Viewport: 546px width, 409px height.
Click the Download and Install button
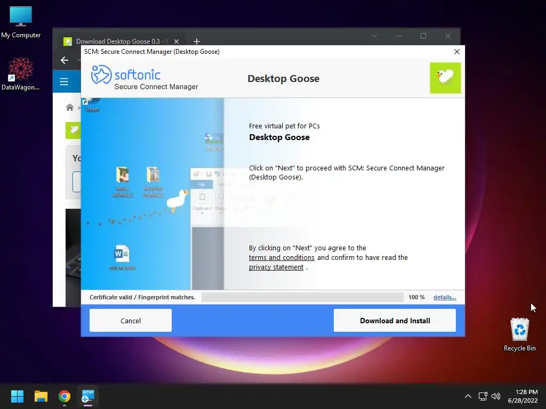[x=395, y=320]
